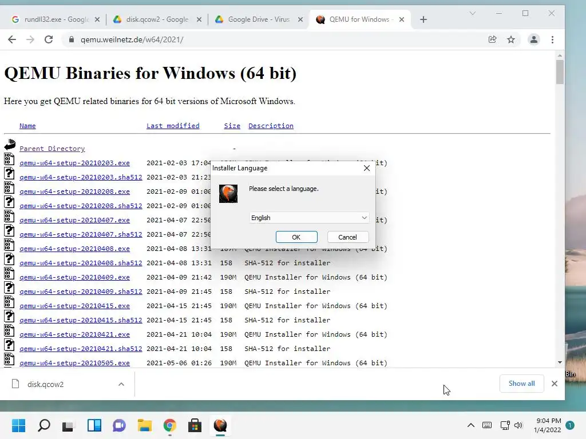
Task: Go forward in browser history
Action: tap(30, 39)
